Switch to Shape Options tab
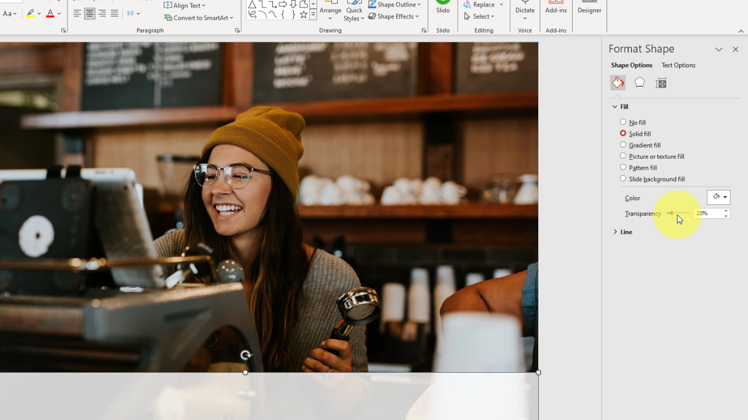This screenshot has width=748, height=420. pos(632,65)
